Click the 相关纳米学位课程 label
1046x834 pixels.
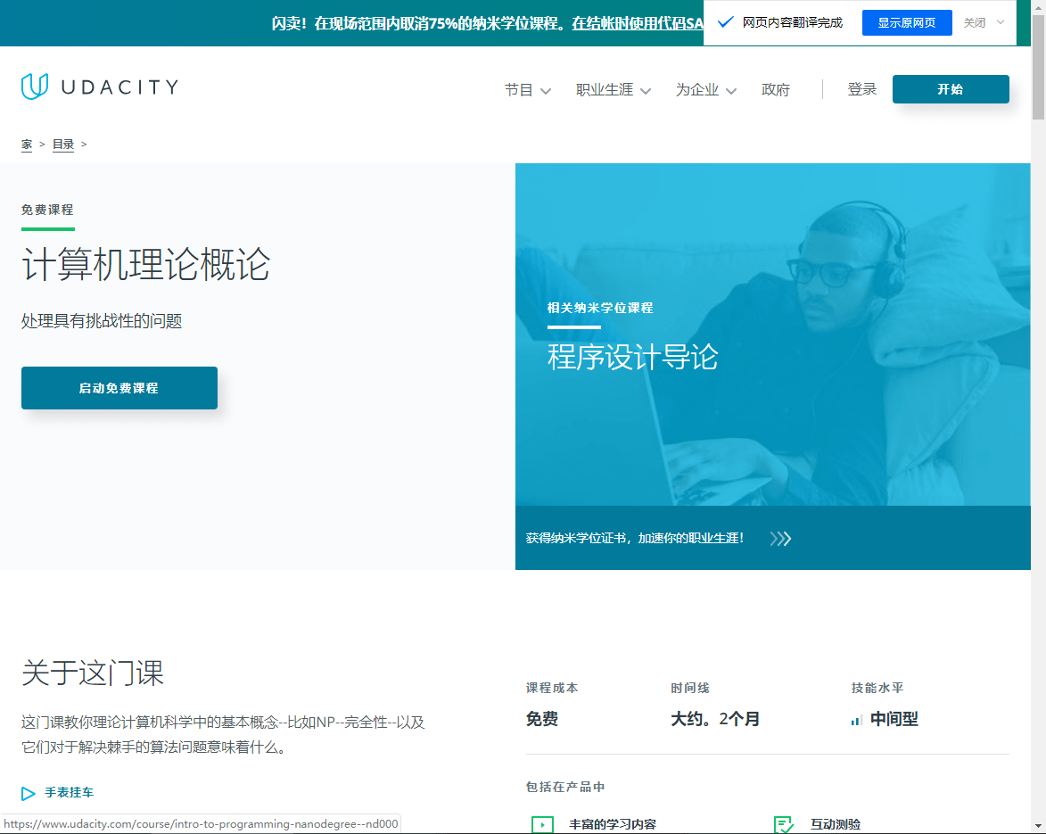[x=600, y=308]
